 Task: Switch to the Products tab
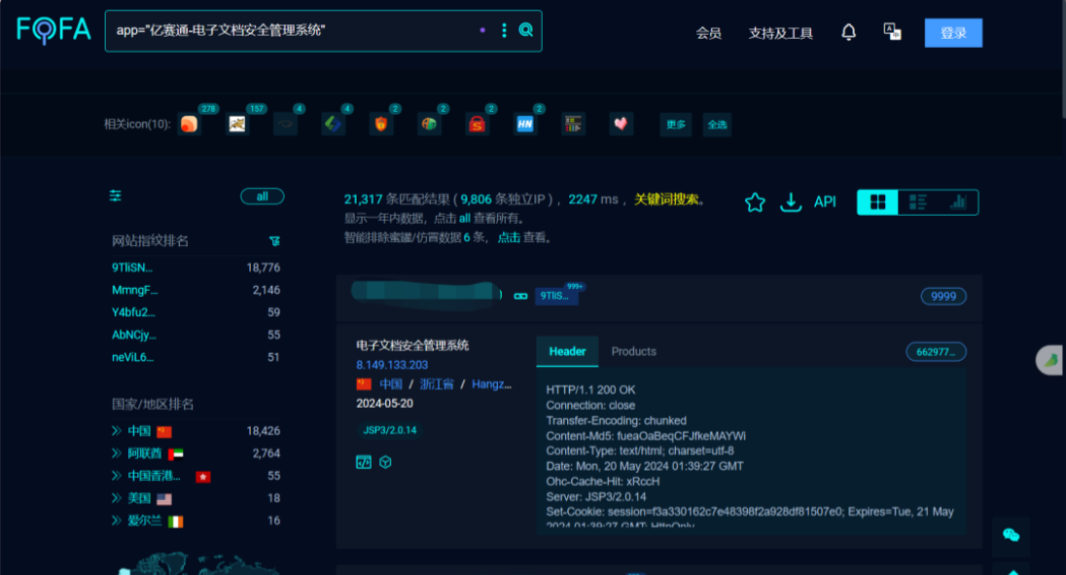[633, 351]
